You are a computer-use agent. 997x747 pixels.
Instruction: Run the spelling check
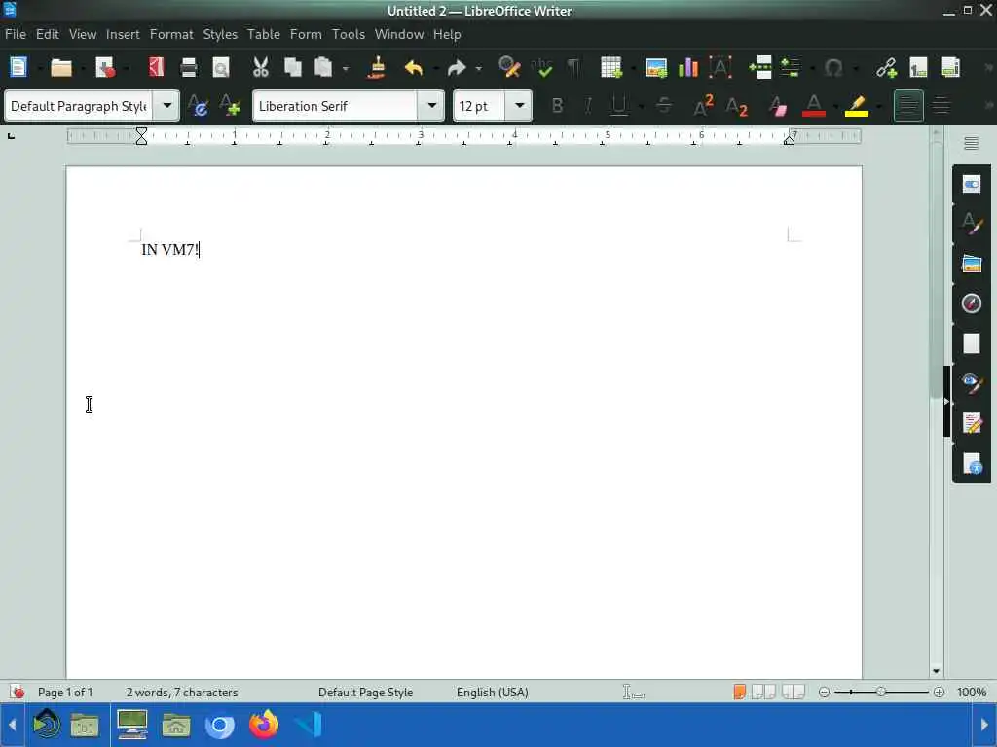[x=542, y=67]
